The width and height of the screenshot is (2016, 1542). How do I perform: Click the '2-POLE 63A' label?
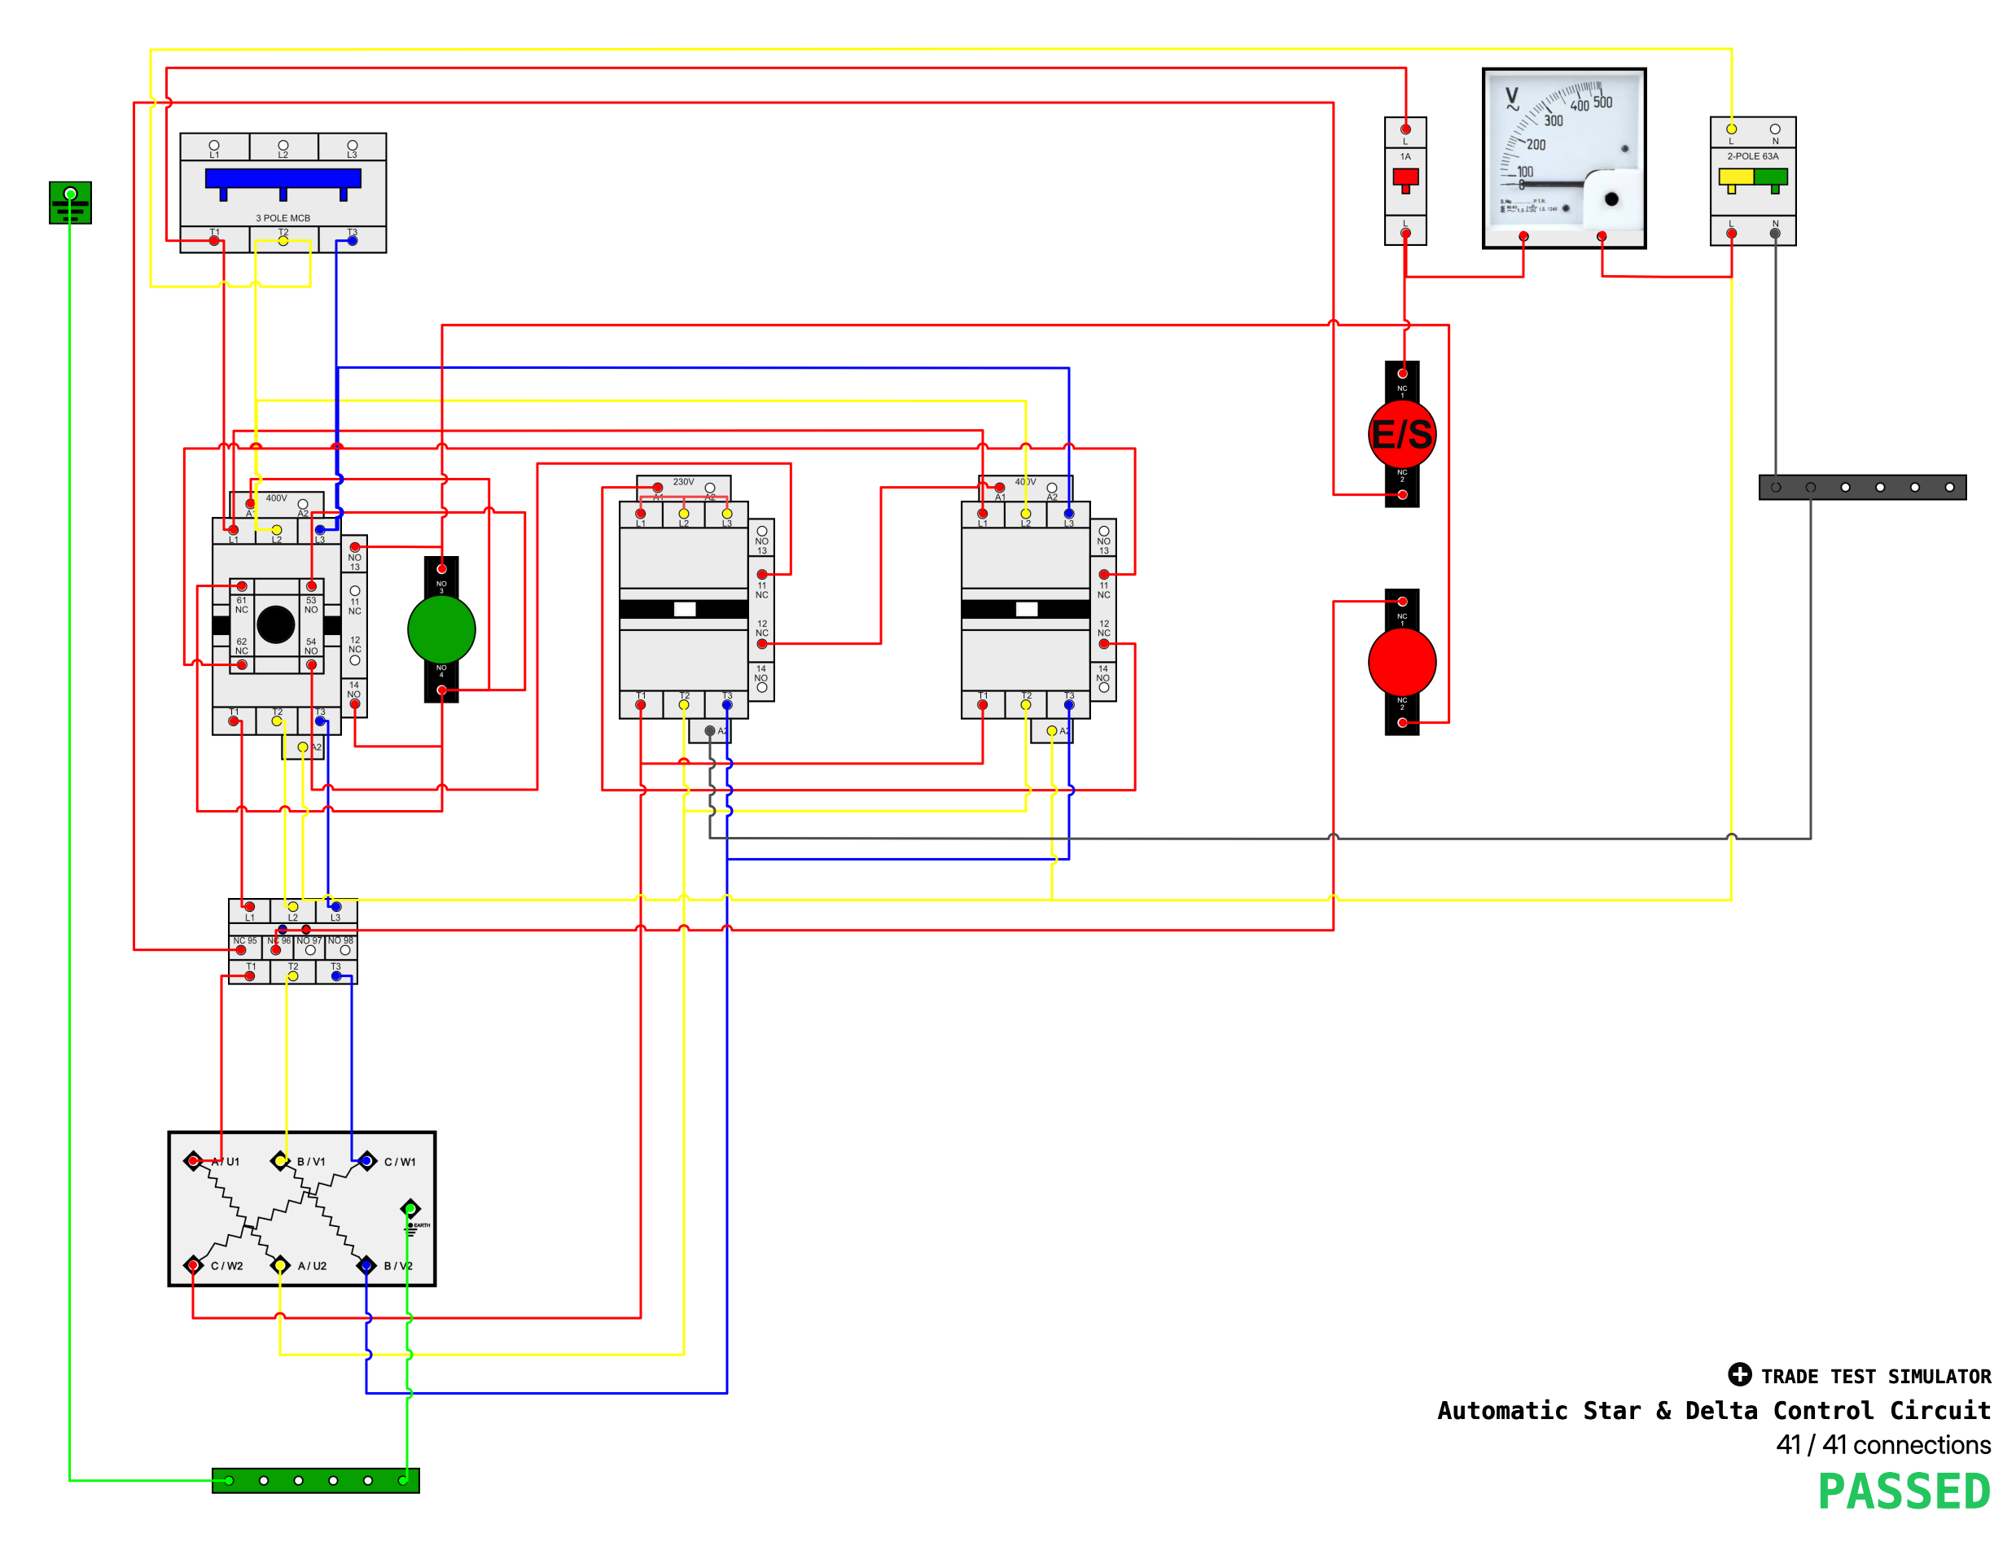point(1752,156)
